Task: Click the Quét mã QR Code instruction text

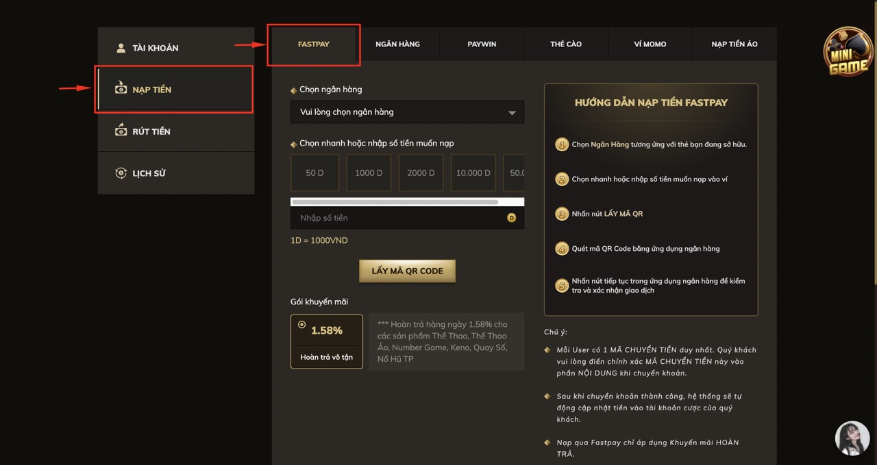Action: click(645, 249)
